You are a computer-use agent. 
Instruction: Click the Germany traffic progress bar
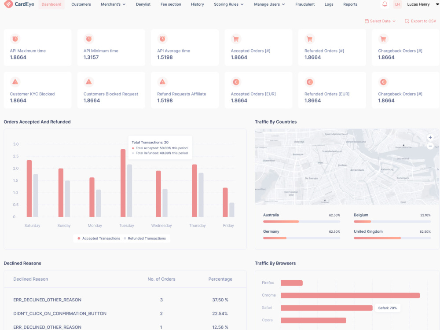[301, 238]
